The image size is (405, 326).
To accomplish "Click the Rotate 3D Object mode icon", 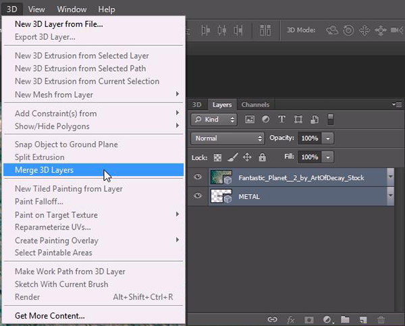I will (332, 30).
